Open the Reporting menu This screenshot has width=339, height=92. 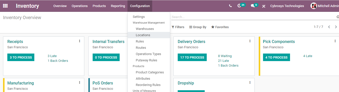pos(118,6)
